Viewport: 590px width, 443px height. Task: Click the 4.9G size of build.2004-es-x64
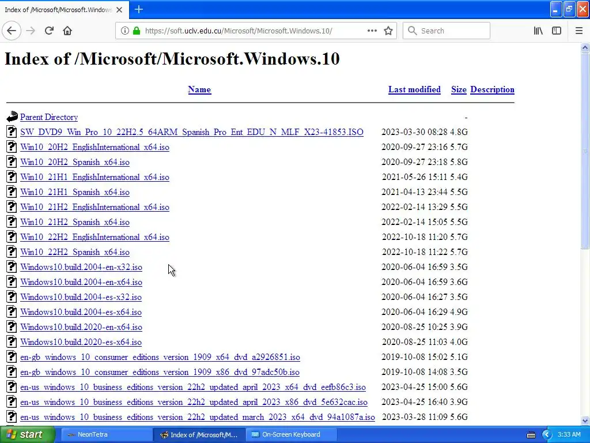pos(459,312)
